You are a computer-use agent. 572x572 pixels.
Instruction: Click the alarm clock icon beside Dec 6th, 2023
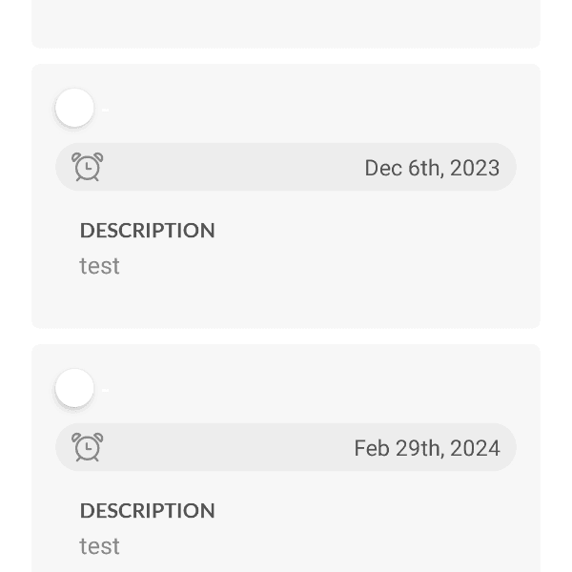click(x=88, y=167)
